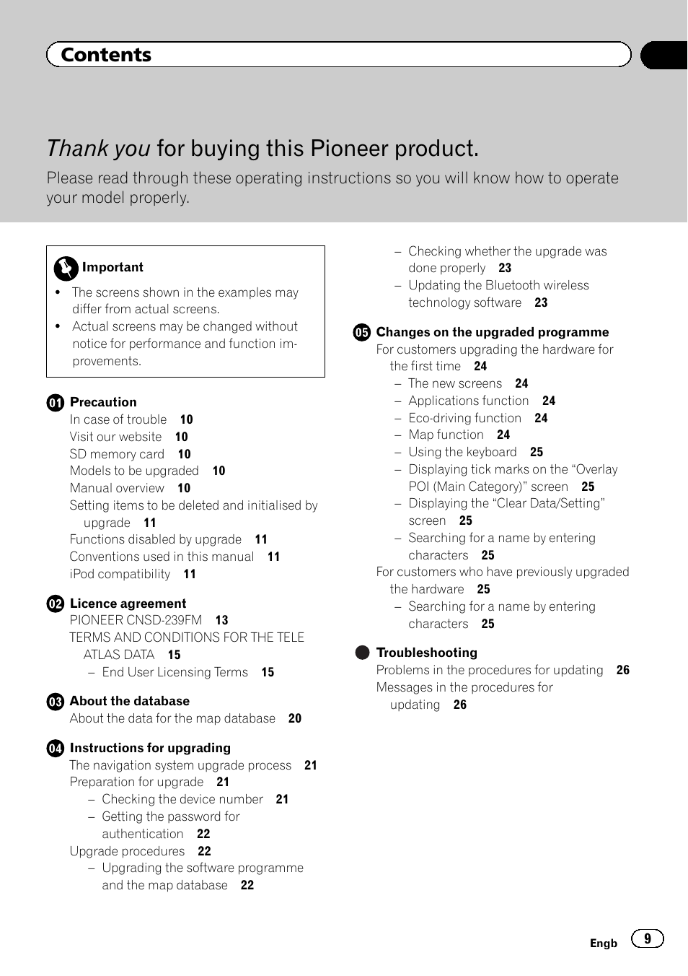Viewport: 688px width, 976px height.
Task: Click the section 04 number badge
Action: click(56, 749)
